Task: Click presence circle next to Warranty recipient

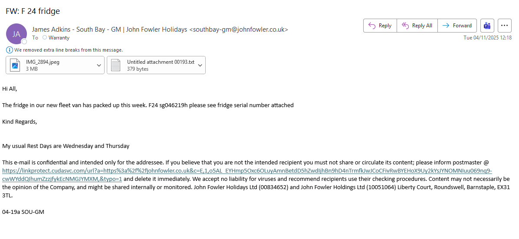Action: click(45, 38)
